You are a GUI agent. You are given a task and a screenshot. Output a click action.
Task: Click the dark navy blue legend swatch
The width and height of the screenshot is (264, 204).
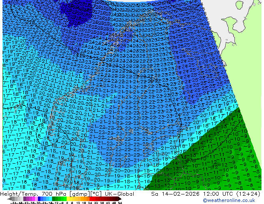(39, 199)
